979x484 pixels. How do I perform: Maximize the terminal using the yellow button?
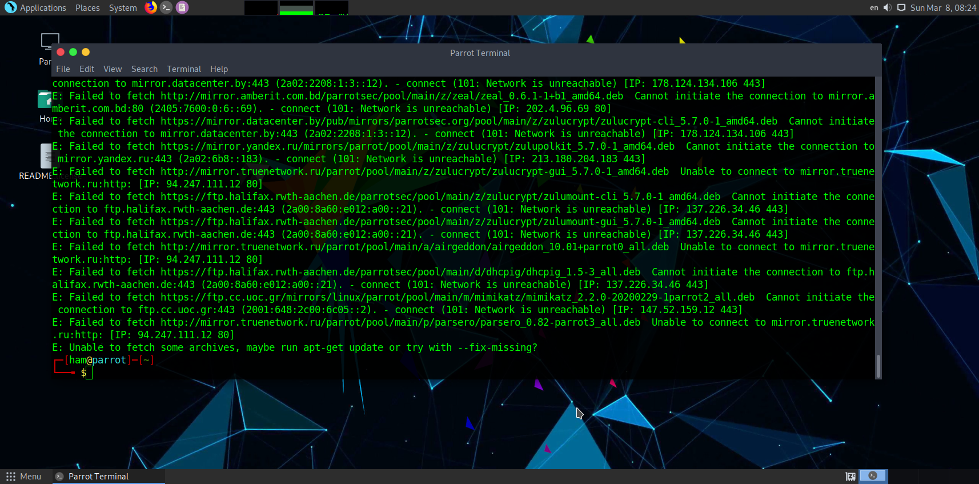tap(86, 52)
